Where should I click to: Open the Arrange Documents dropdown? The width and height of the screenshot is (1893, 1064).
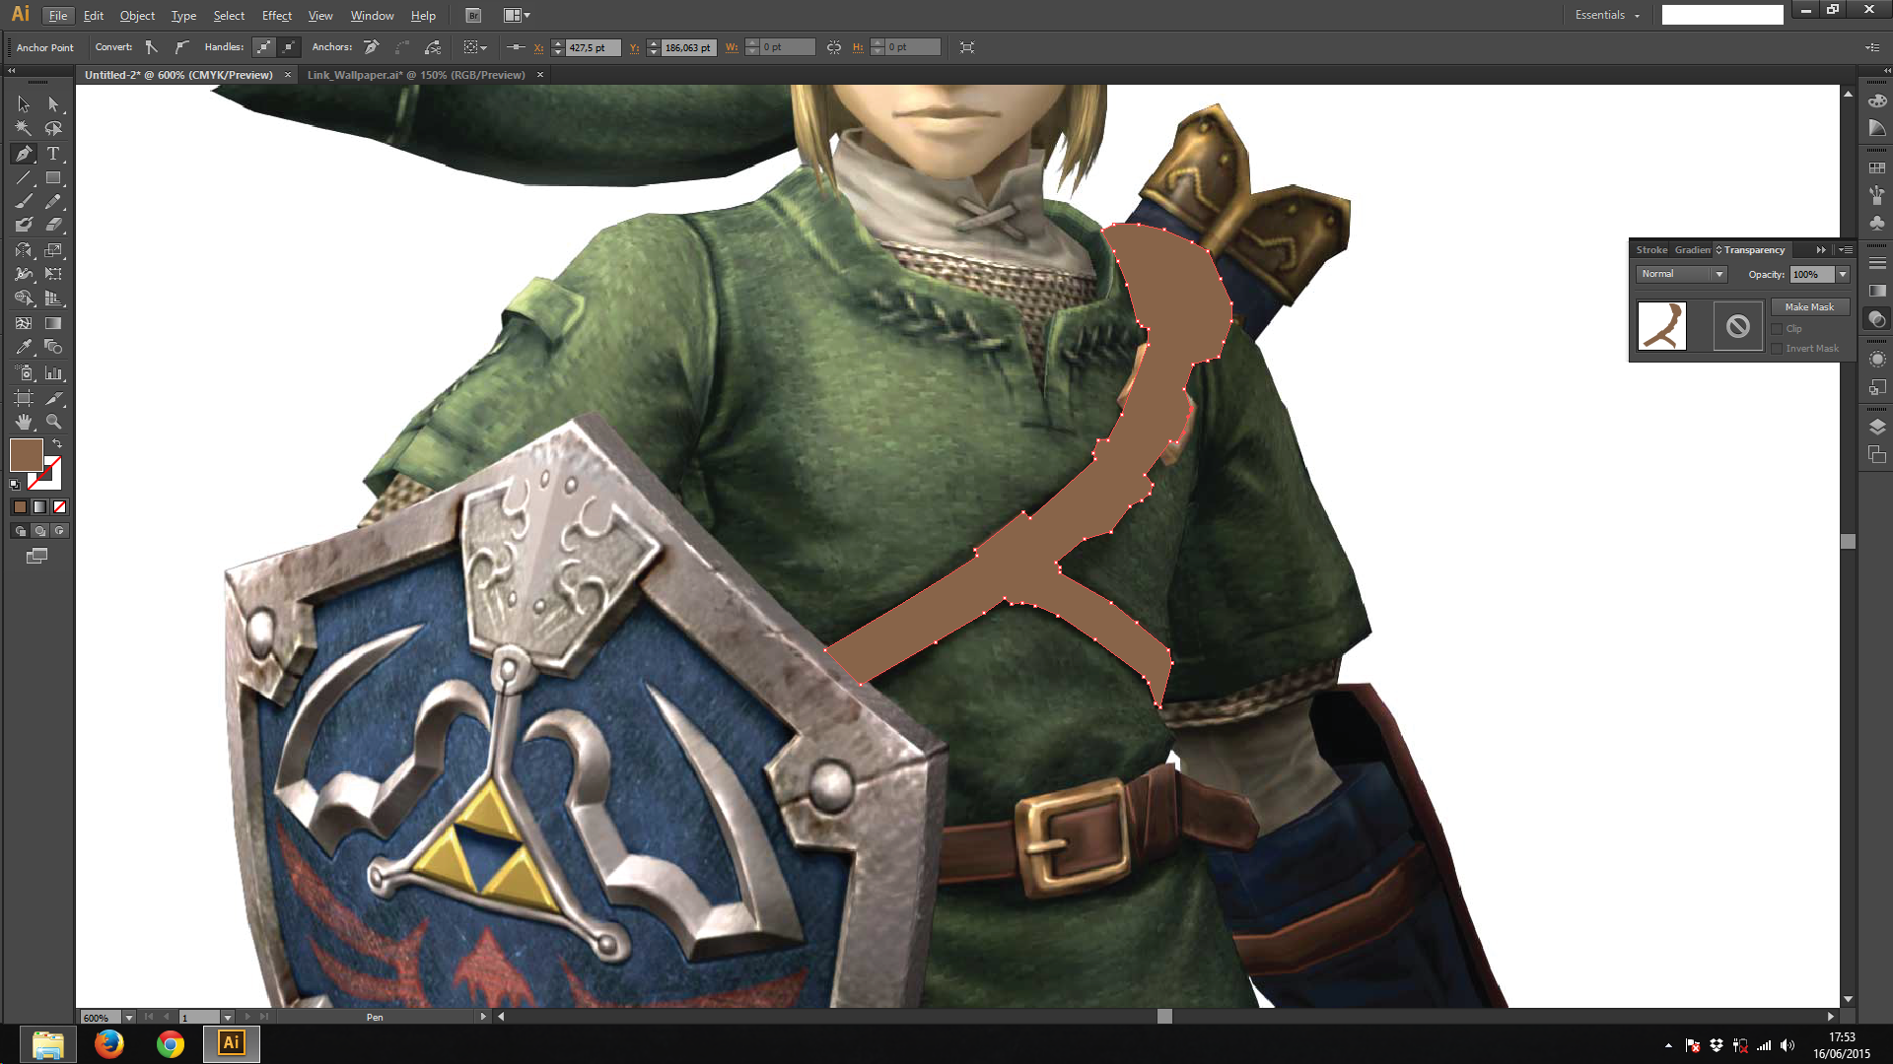517,16
